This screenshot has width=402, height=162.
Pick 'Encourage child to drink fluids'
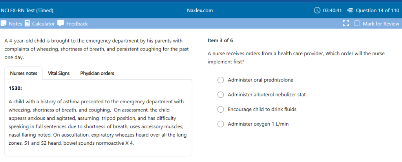pyautogui.click(x=221, y=110)
